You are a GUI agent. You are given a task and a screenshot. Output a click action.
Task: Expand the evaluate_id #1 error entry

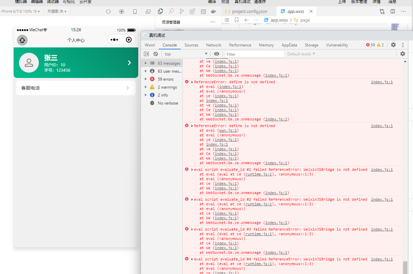pyautogui.click(x=192, y=170)
